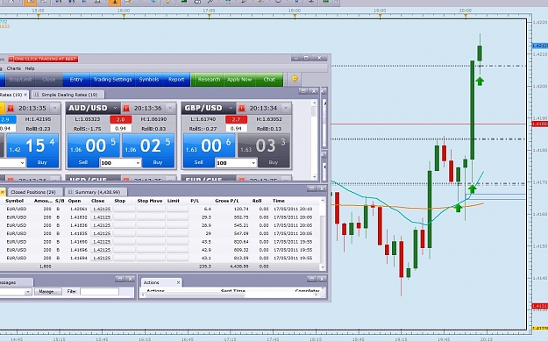Click the Limit cell for the 1.41690 position
The image size is (548, 341).
pos(177,242)
